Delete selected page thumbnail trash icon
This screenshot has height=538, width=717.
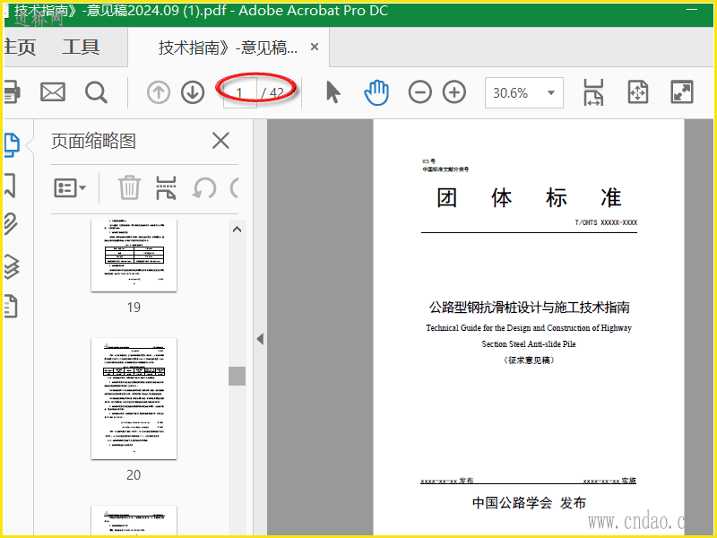point(129,187)
